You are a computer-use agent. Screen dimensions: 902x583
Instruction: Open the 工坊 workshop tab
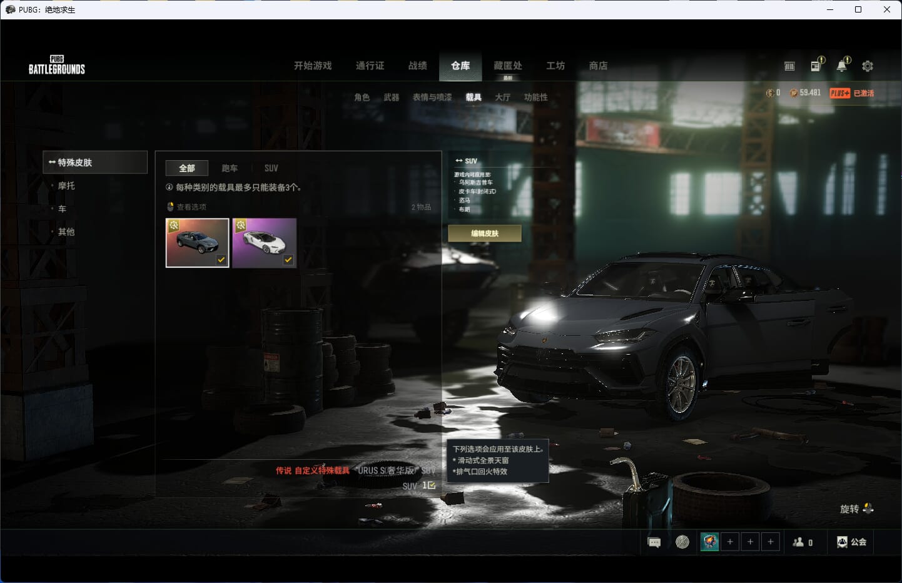555,66
